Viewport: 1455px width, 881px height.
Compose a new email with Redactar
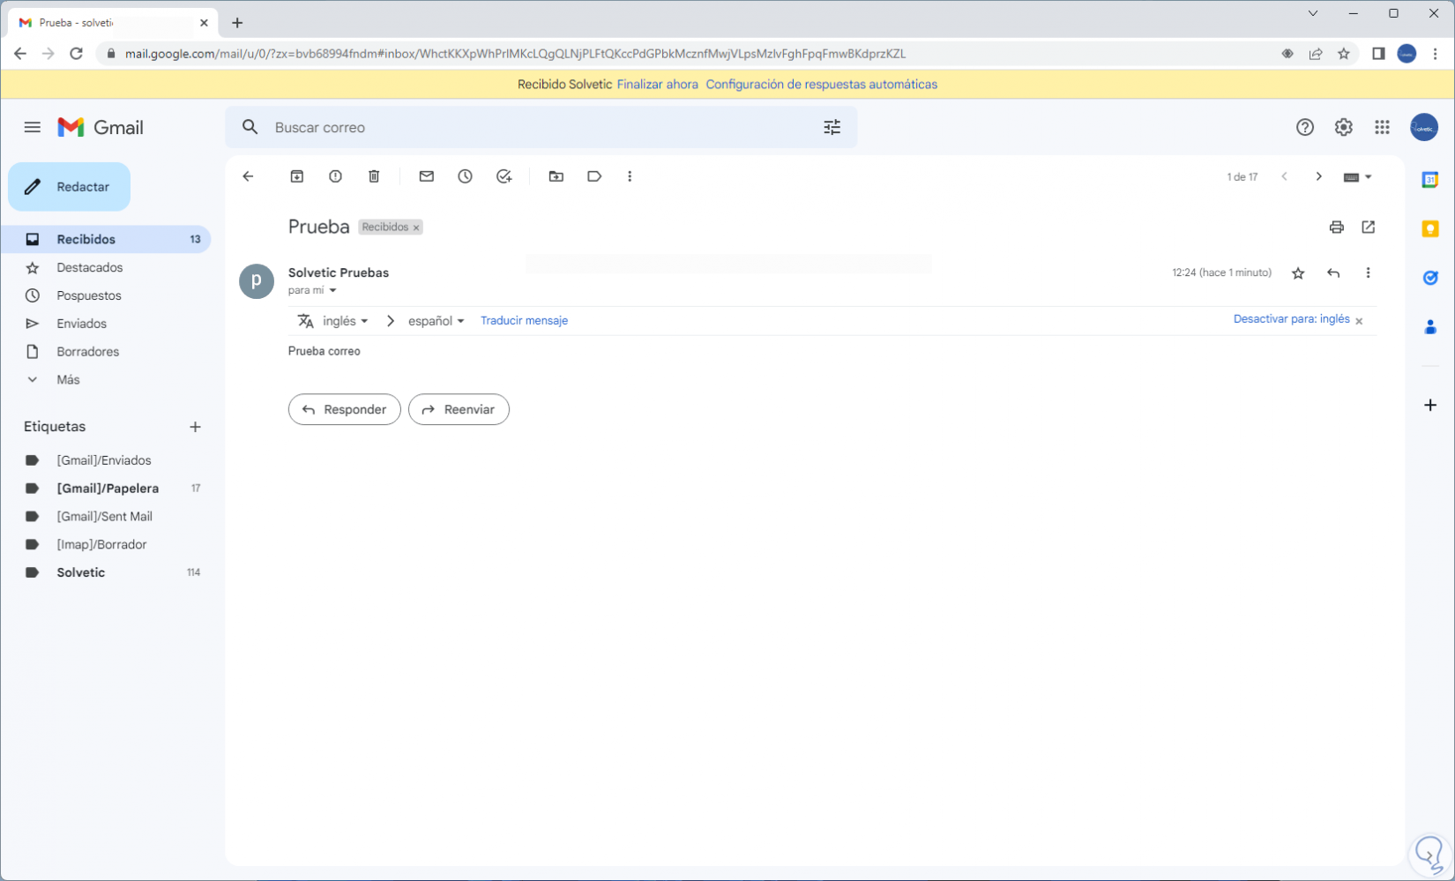pyautogui.click(x=70, y=187)
